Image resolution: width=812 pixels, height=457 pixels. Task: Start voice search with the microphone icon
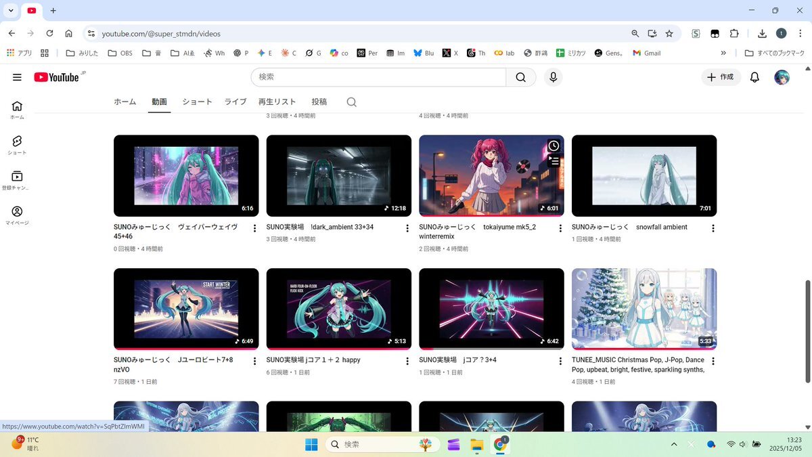tap(553, 77)
